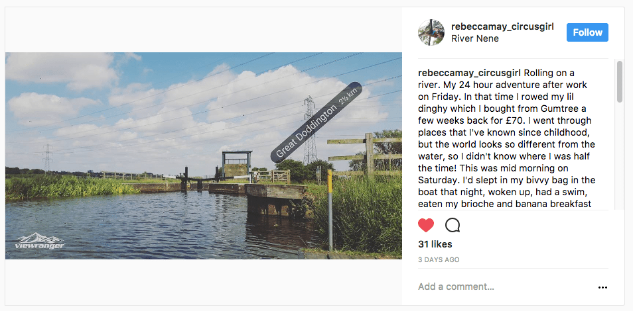The image size is (633, 311).
Task: Click the caption scrollbar thumb
Action: (x=620, y=81)
